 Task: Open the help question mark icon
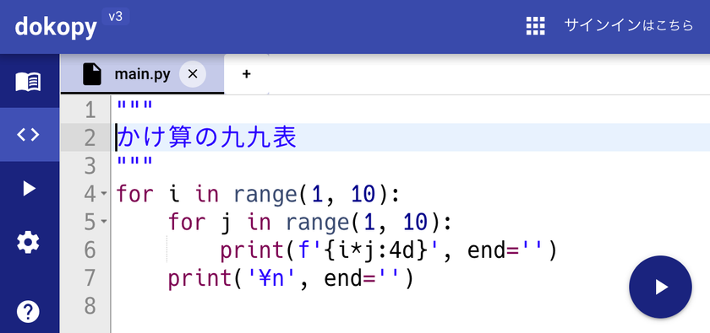29,311
